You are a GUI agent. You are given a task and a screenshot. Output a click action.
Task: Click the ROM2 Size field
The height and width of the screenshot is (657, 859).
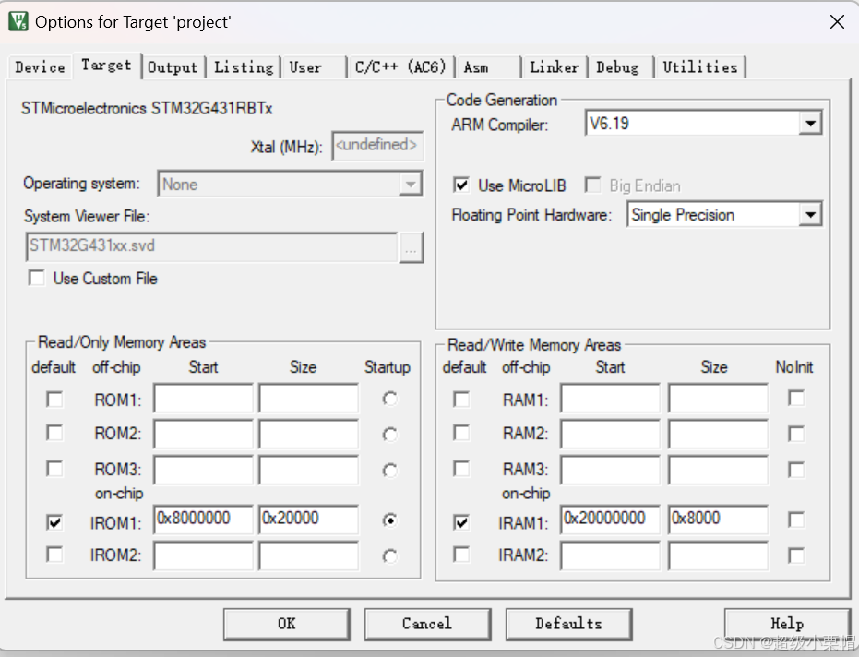pyautogui.click(x=308, y=434)
